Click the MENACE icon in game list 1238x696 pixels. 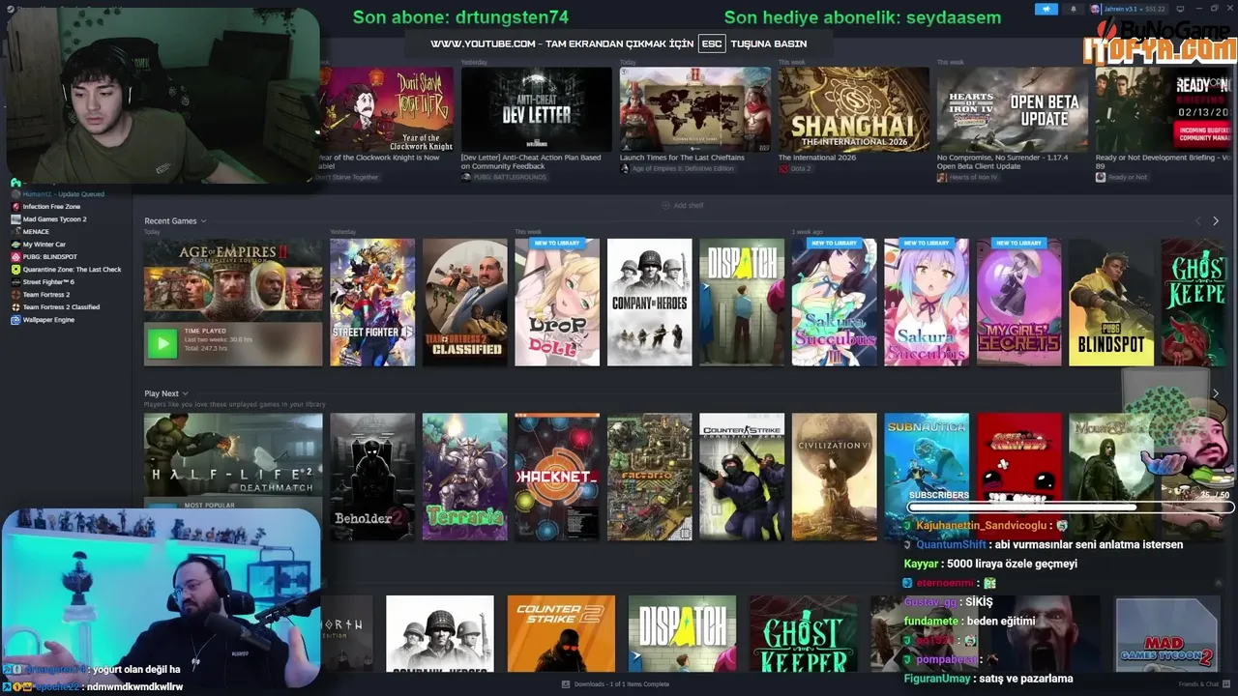tap(15, 232)
